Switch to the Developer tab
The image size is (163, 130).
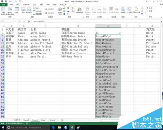(x=63, y=5)
